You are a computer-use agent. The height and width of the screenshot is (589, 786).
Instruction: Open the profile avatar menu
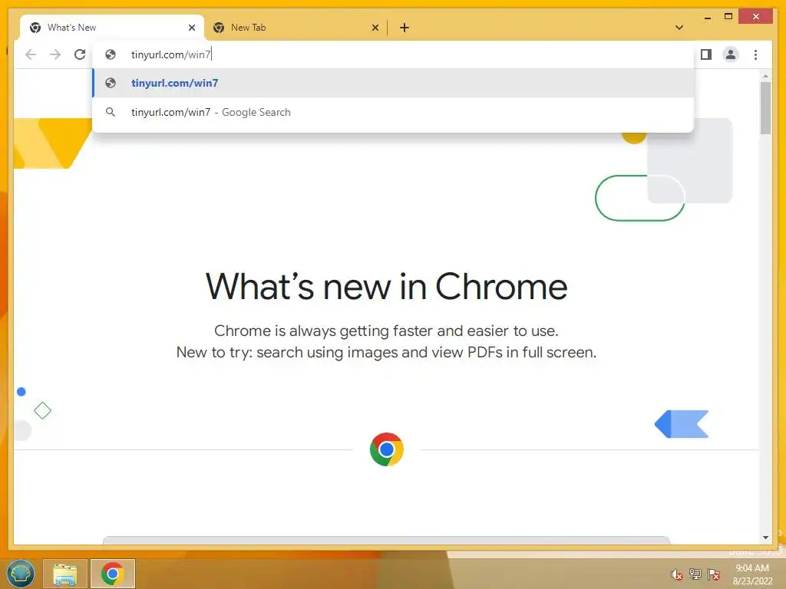tap(731, 54)
